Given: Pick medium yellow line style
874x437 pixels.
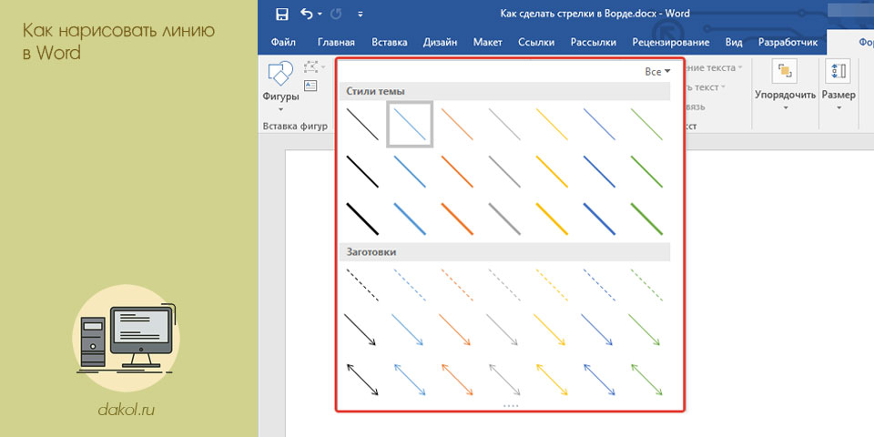Looking at the screenshot, I should 552,172.
